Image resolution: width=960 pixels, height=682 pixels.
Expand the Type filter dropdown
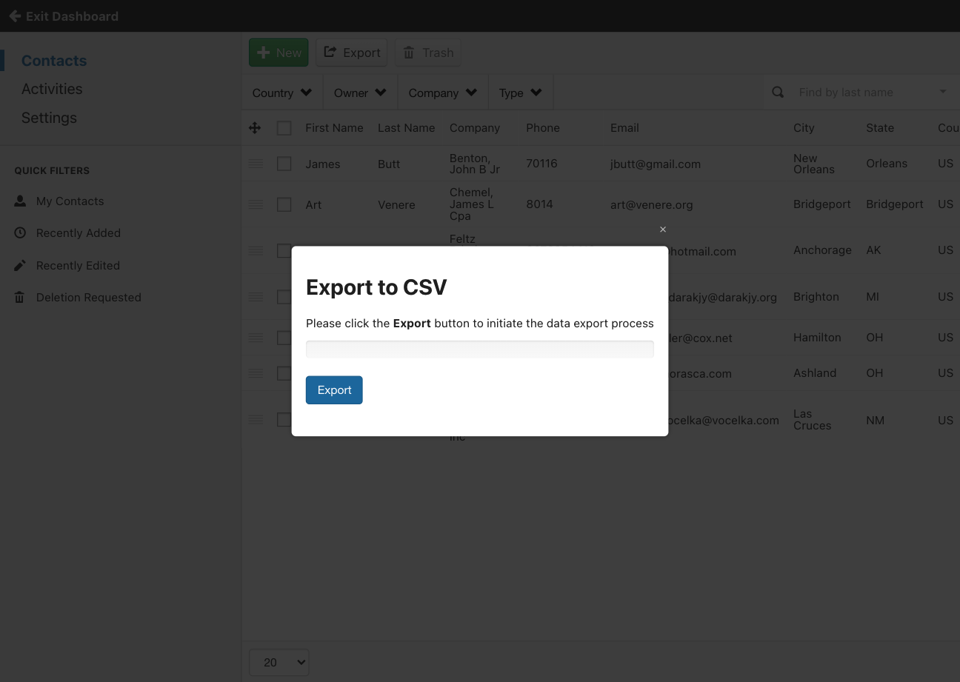coord(520,93)
